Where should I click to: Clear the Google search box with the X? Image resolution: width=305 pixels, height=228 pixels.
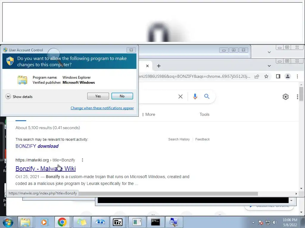[180, 96]
